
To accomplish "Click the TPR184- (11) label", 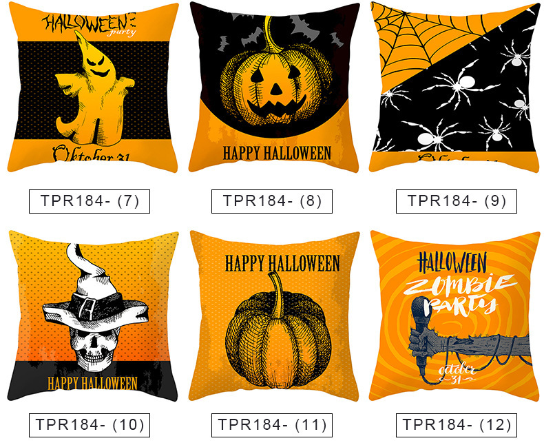I will [272, 425].
